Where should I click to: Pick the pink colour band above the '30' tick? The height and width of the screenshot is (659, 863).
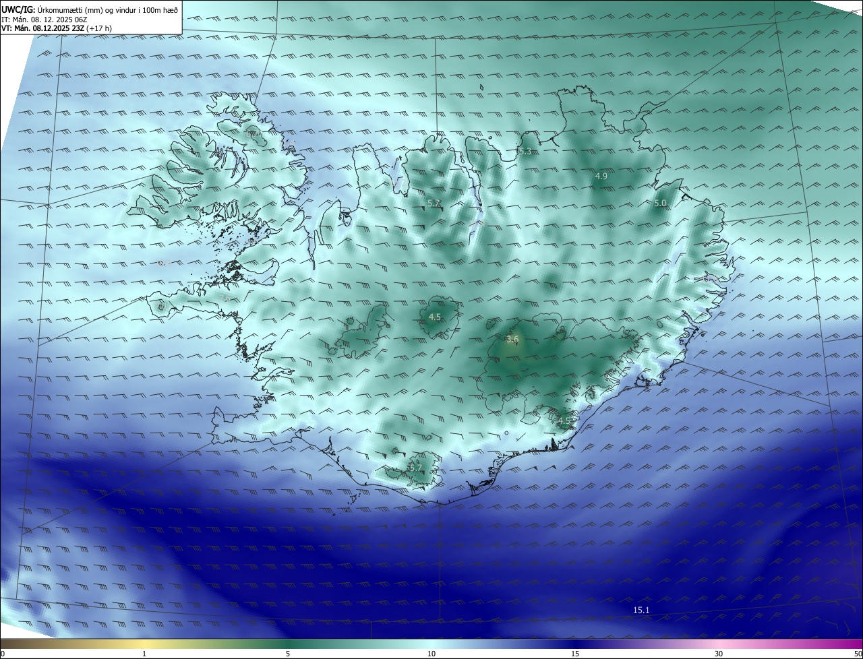719,644
